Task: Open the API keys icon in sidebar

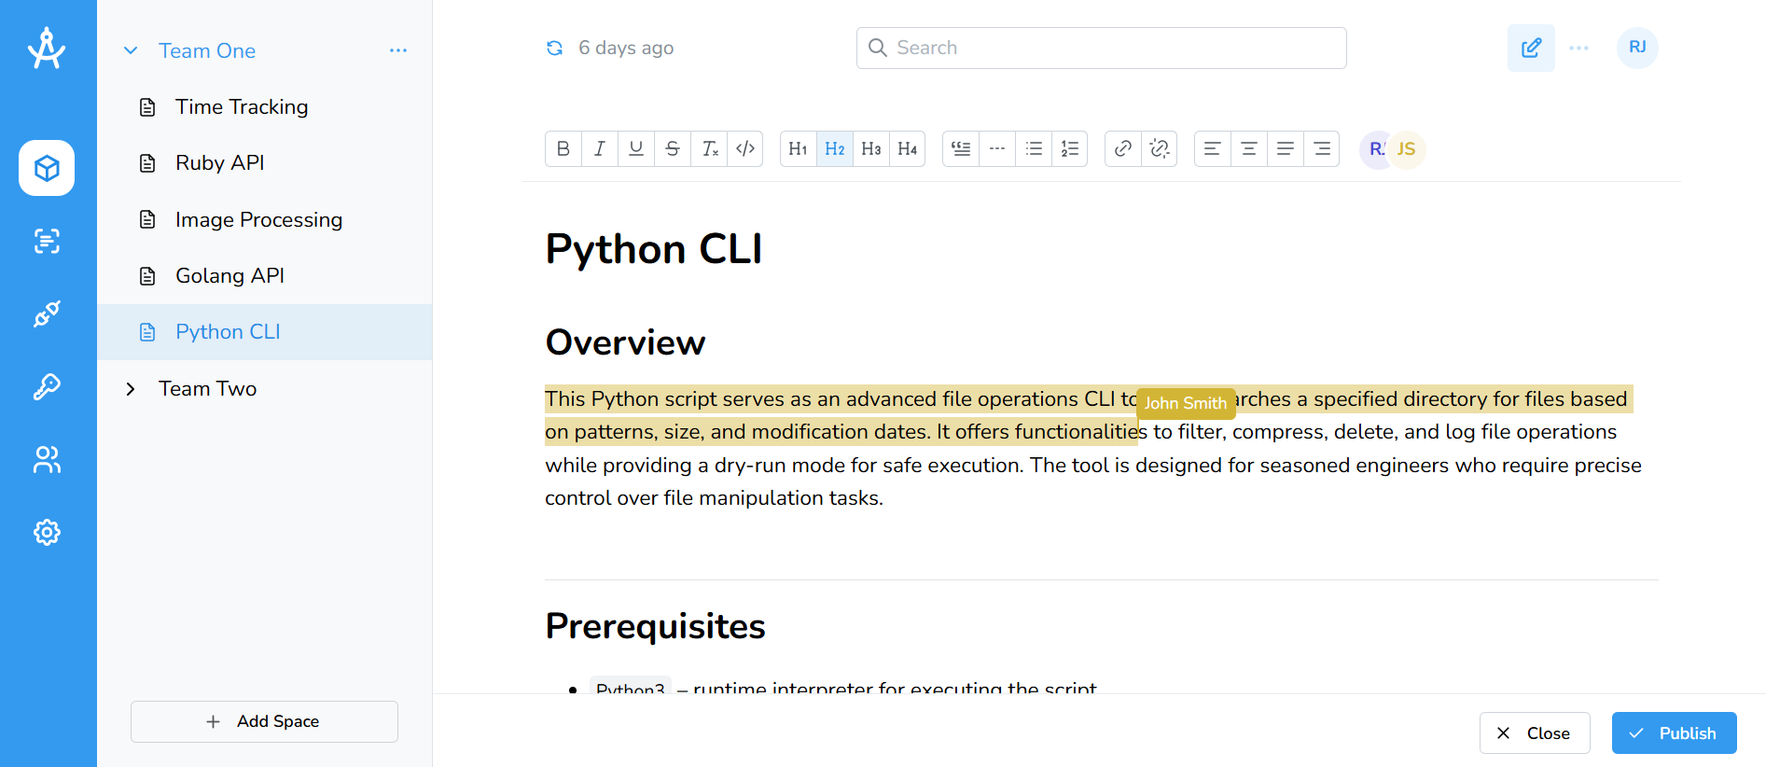Action: click(x=47, y=386)
